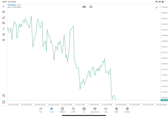
Task: Tap the volume bars chart icon
Action: tap(4, 18)
